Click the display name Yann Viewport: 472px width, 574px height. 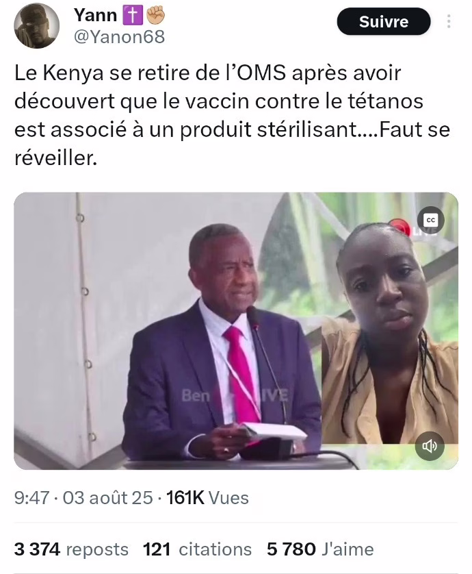[x=95, y=15]
